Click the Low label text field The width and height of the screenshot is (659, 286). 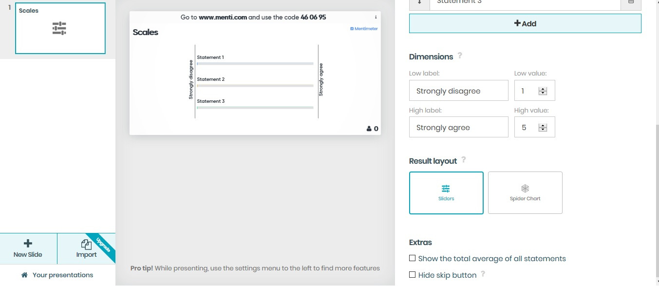(x=458, y=91)
